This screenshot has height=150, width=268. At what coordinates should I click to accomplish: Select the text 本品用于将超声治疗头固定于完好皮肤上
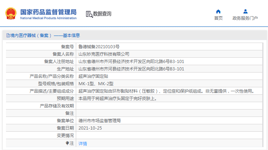[118, 99]
